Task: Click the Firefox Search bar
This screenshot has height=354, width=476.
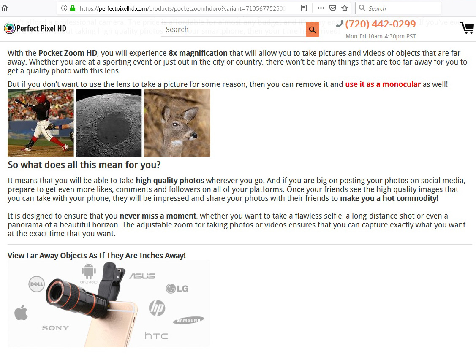Action: [x=398, y=8]
